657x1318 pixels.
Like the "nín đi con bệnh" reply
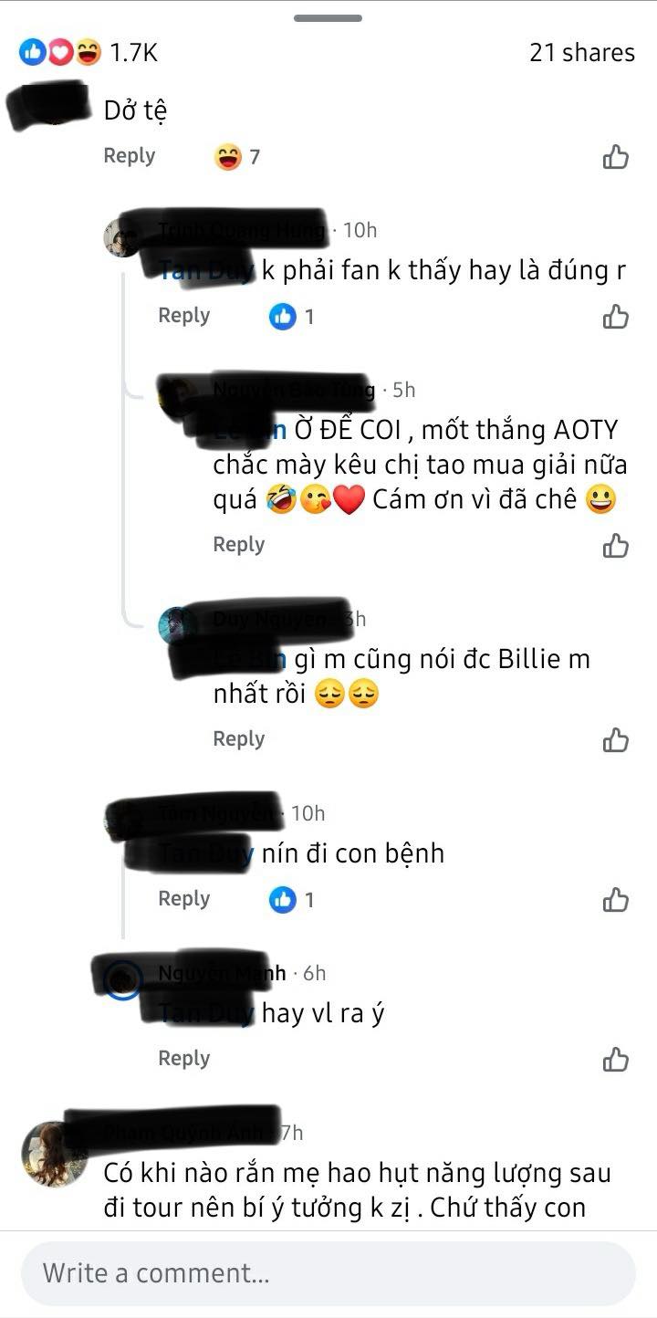coord(616,900)
